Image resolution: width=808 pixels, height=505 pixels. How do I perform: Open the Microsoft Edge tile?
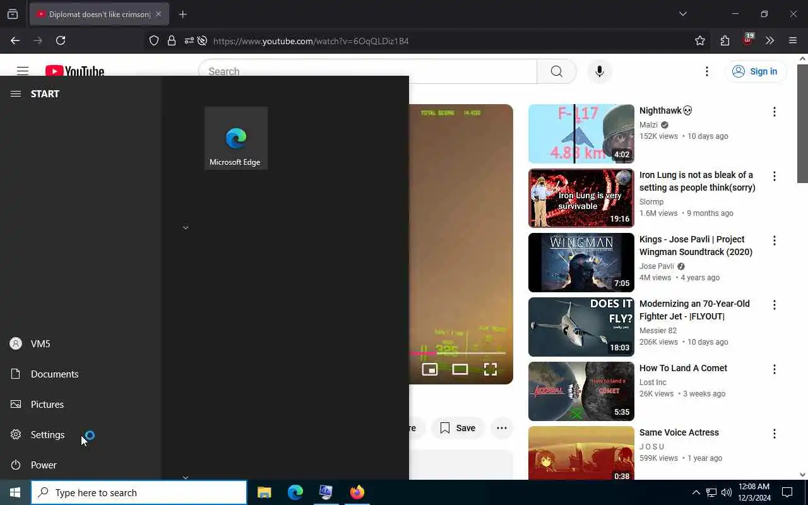click(236, 138)
